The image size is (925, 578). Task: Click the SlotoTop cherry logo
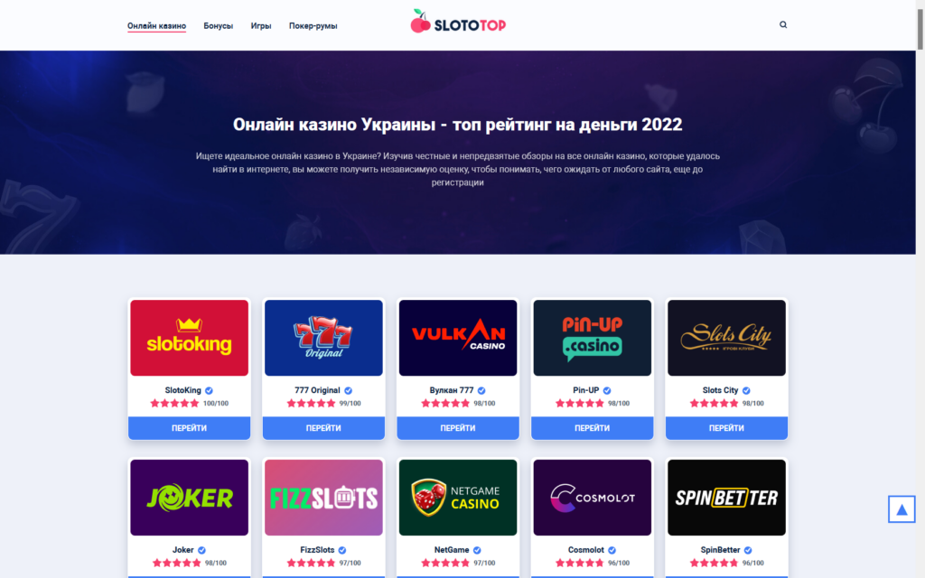[x=458, y=22]
